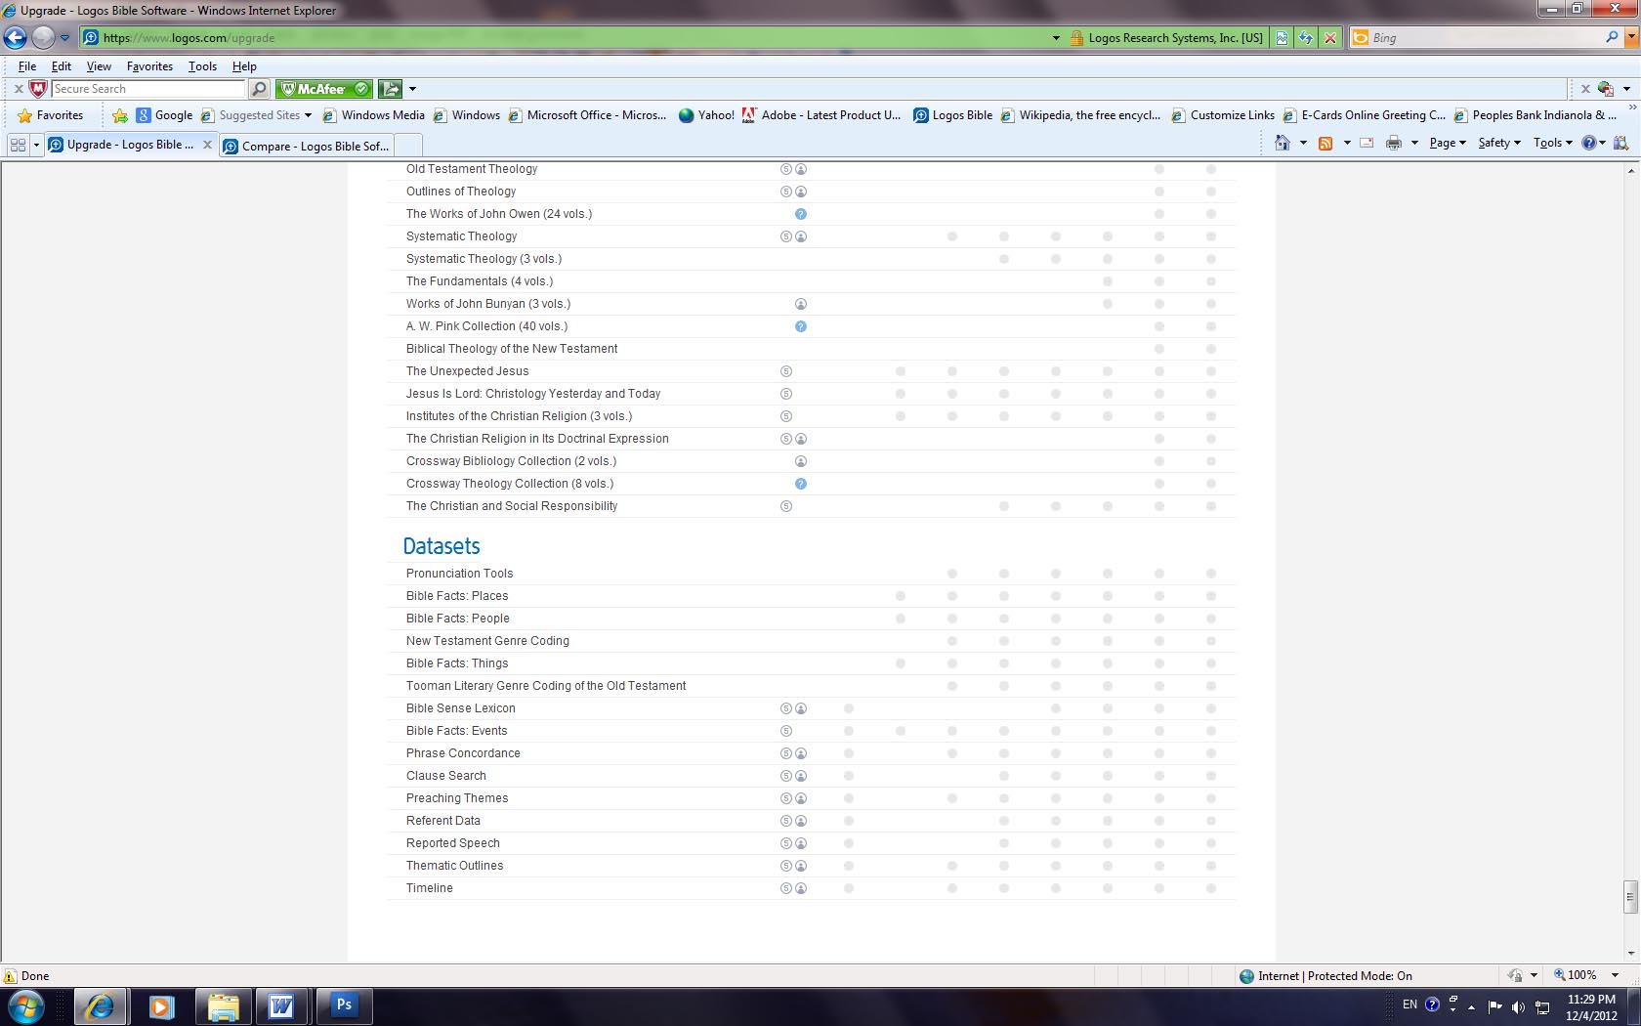Open Microsoft Word from the taskbar
The image size is (1641, 1026).
coord(281,1005)
